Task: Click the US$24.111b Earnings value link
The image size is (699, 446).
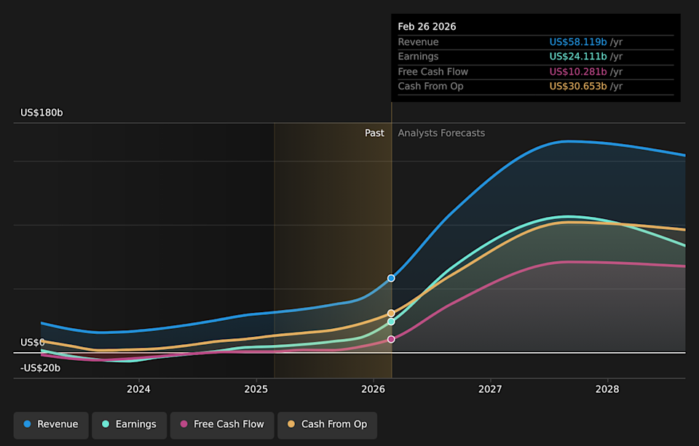Action: 578,56
